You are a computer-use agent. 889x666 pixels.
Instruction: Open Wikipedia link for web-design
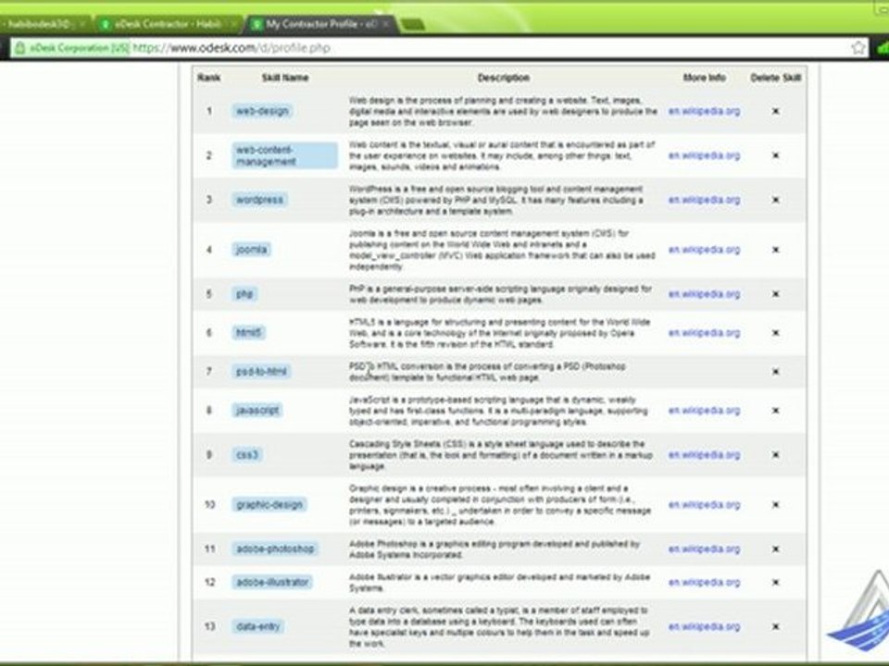coord(704,111)
